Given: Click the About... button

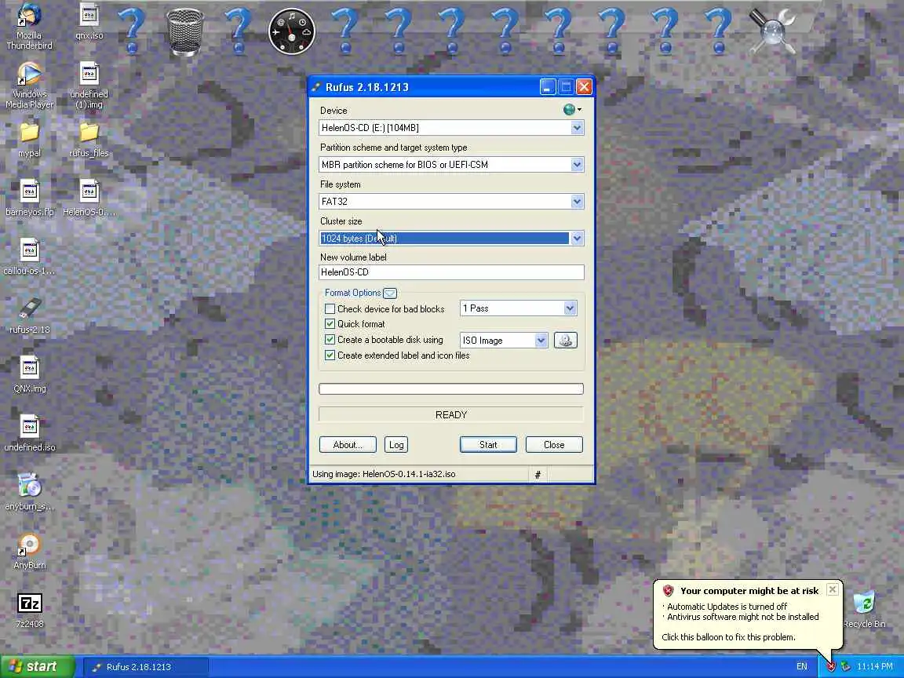Looking at the screenshot, I should click(348, 444).
